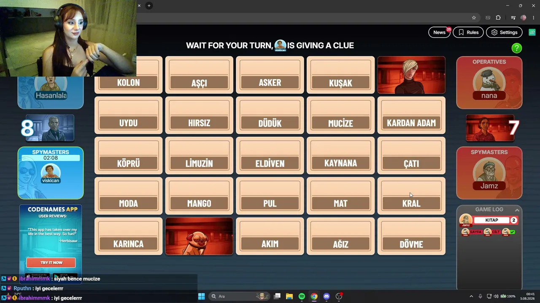Open the News button
Image resolution: width=540 pixels, height=303 pixels.
click(440, 32)
